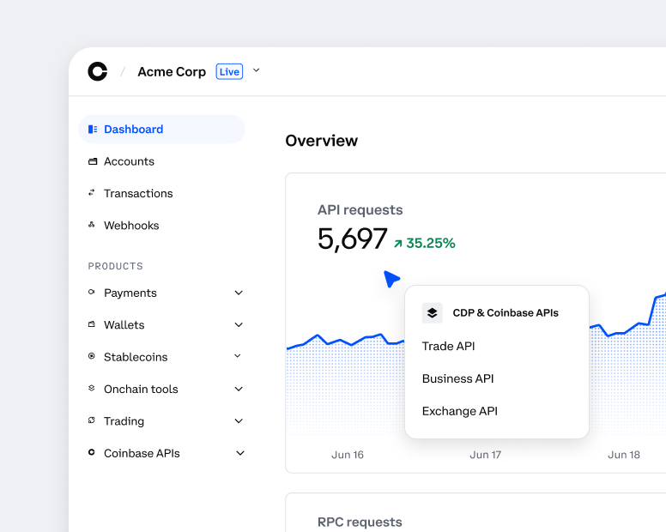666x532 pixels.
Task: Click the Overview heading
Action: pos(322,141)
